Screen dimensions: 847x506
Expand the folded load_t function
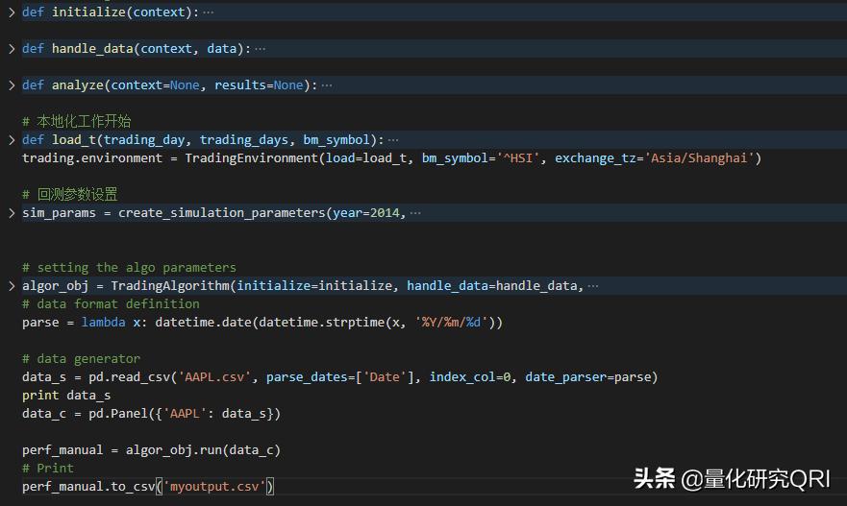pos(12,140)
